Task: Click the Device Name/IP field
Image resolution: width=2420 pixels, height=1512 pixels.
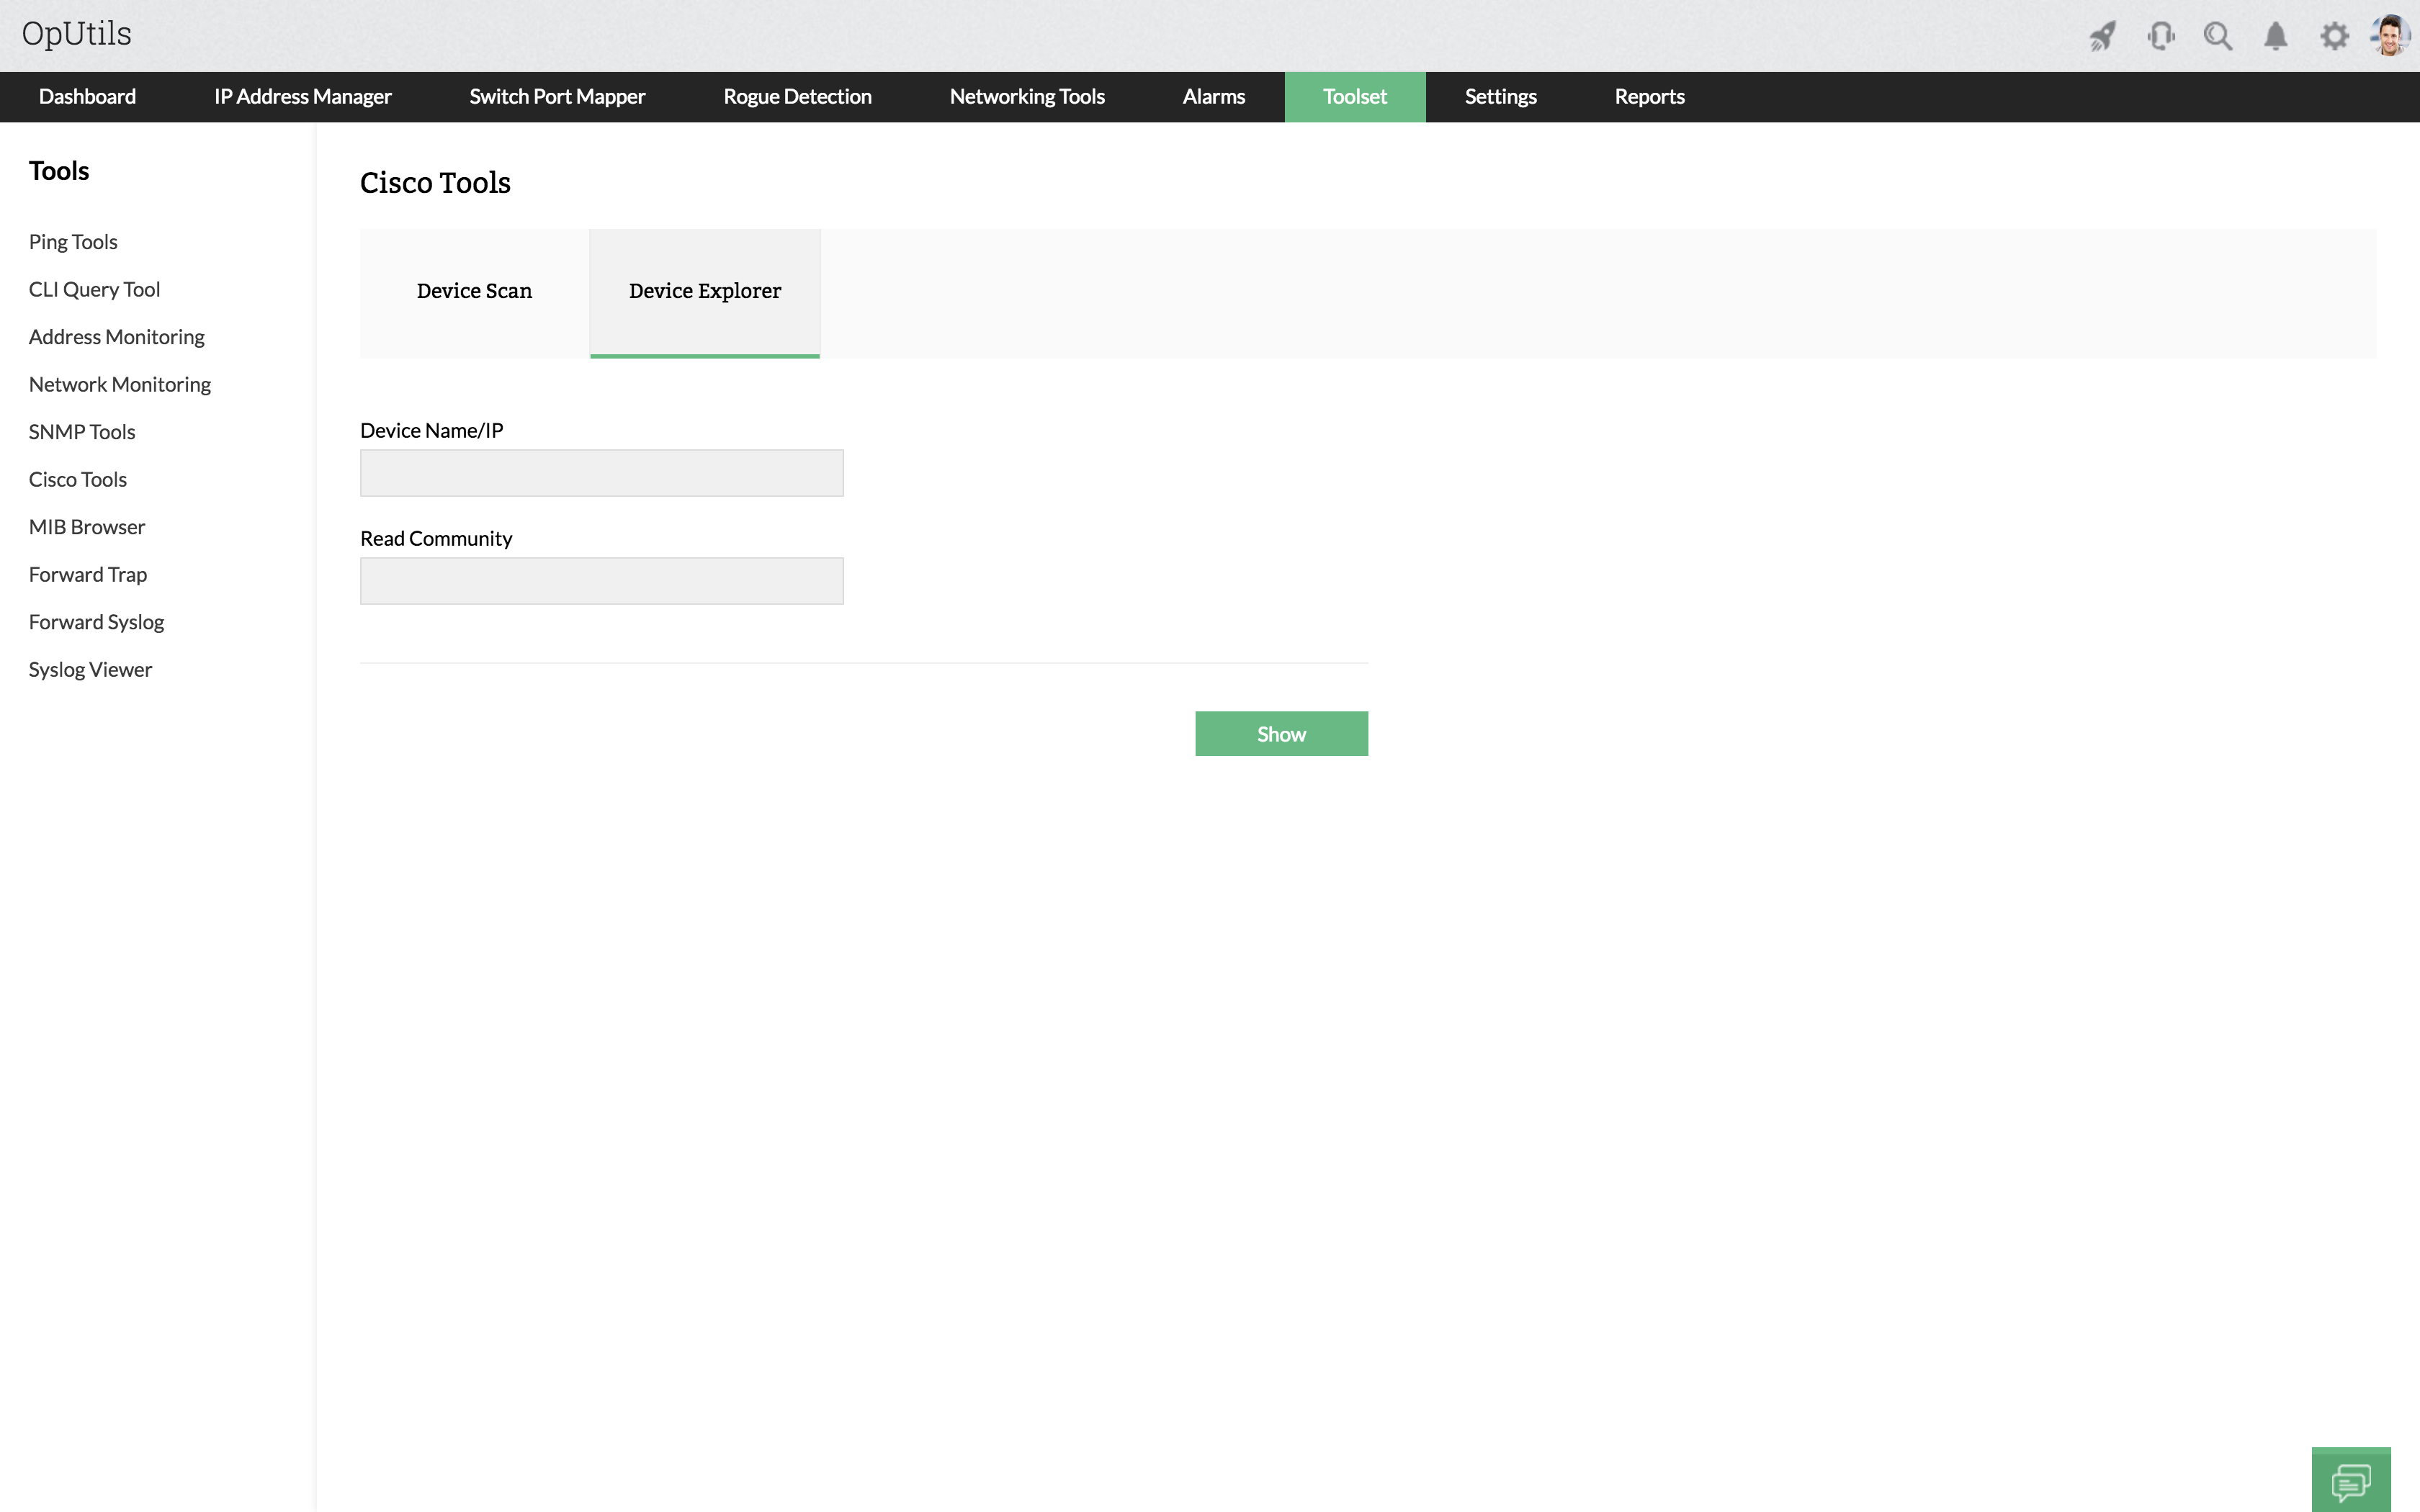Action: pos(601,473)
